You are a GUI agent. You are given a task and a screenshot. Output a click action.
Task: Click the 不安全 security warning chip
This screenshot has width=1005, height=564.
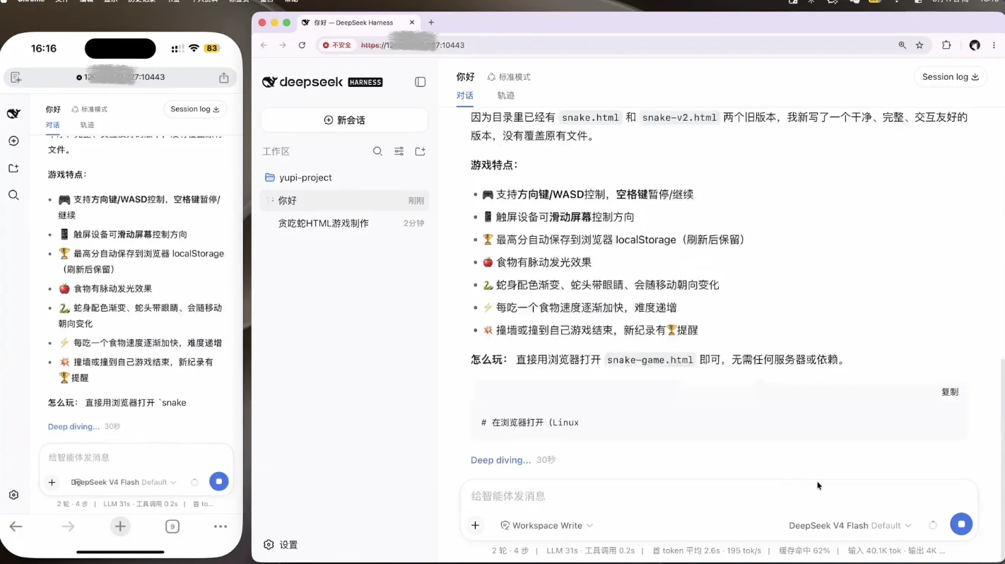[x=336, y=45]
